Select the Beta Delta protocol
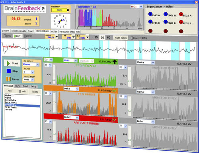The image size is (199, 153). [x=10, y=100]
